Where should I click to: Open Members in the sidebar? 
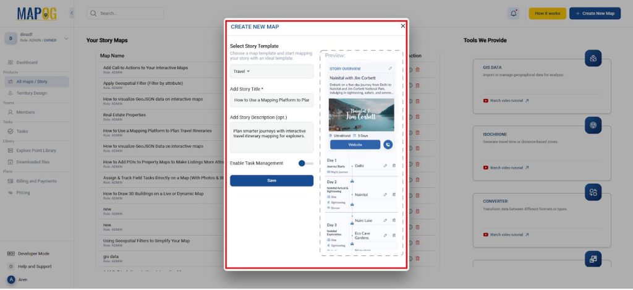25,113
